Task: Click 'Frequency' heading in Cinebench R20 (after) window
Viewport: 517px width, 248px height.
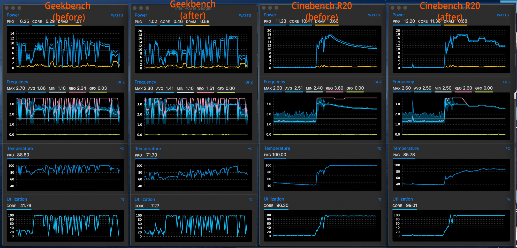Action: pyautogui.click(x=403, y=82)
